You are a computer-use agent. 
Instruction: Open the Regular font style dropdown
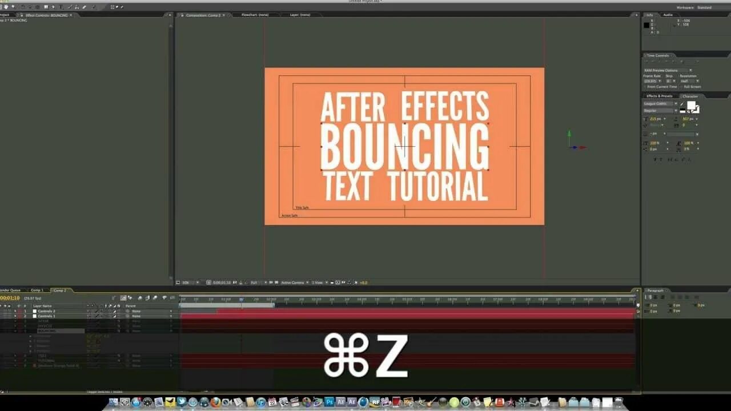(661, 111)
